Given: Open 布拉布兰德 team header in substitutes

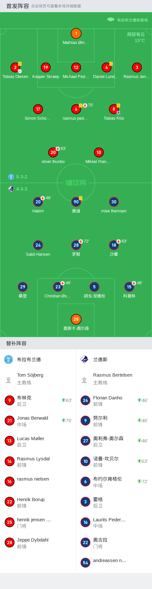Looking at the screenshot, I should (x=38, y=360).
